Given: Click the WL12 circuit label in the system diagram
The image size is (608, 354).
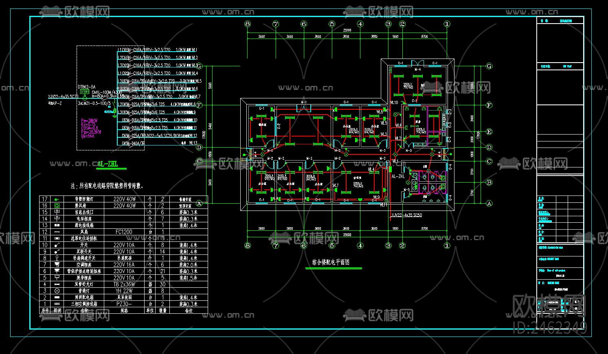Looking at the screenshot, I should (x=193, y=136).
